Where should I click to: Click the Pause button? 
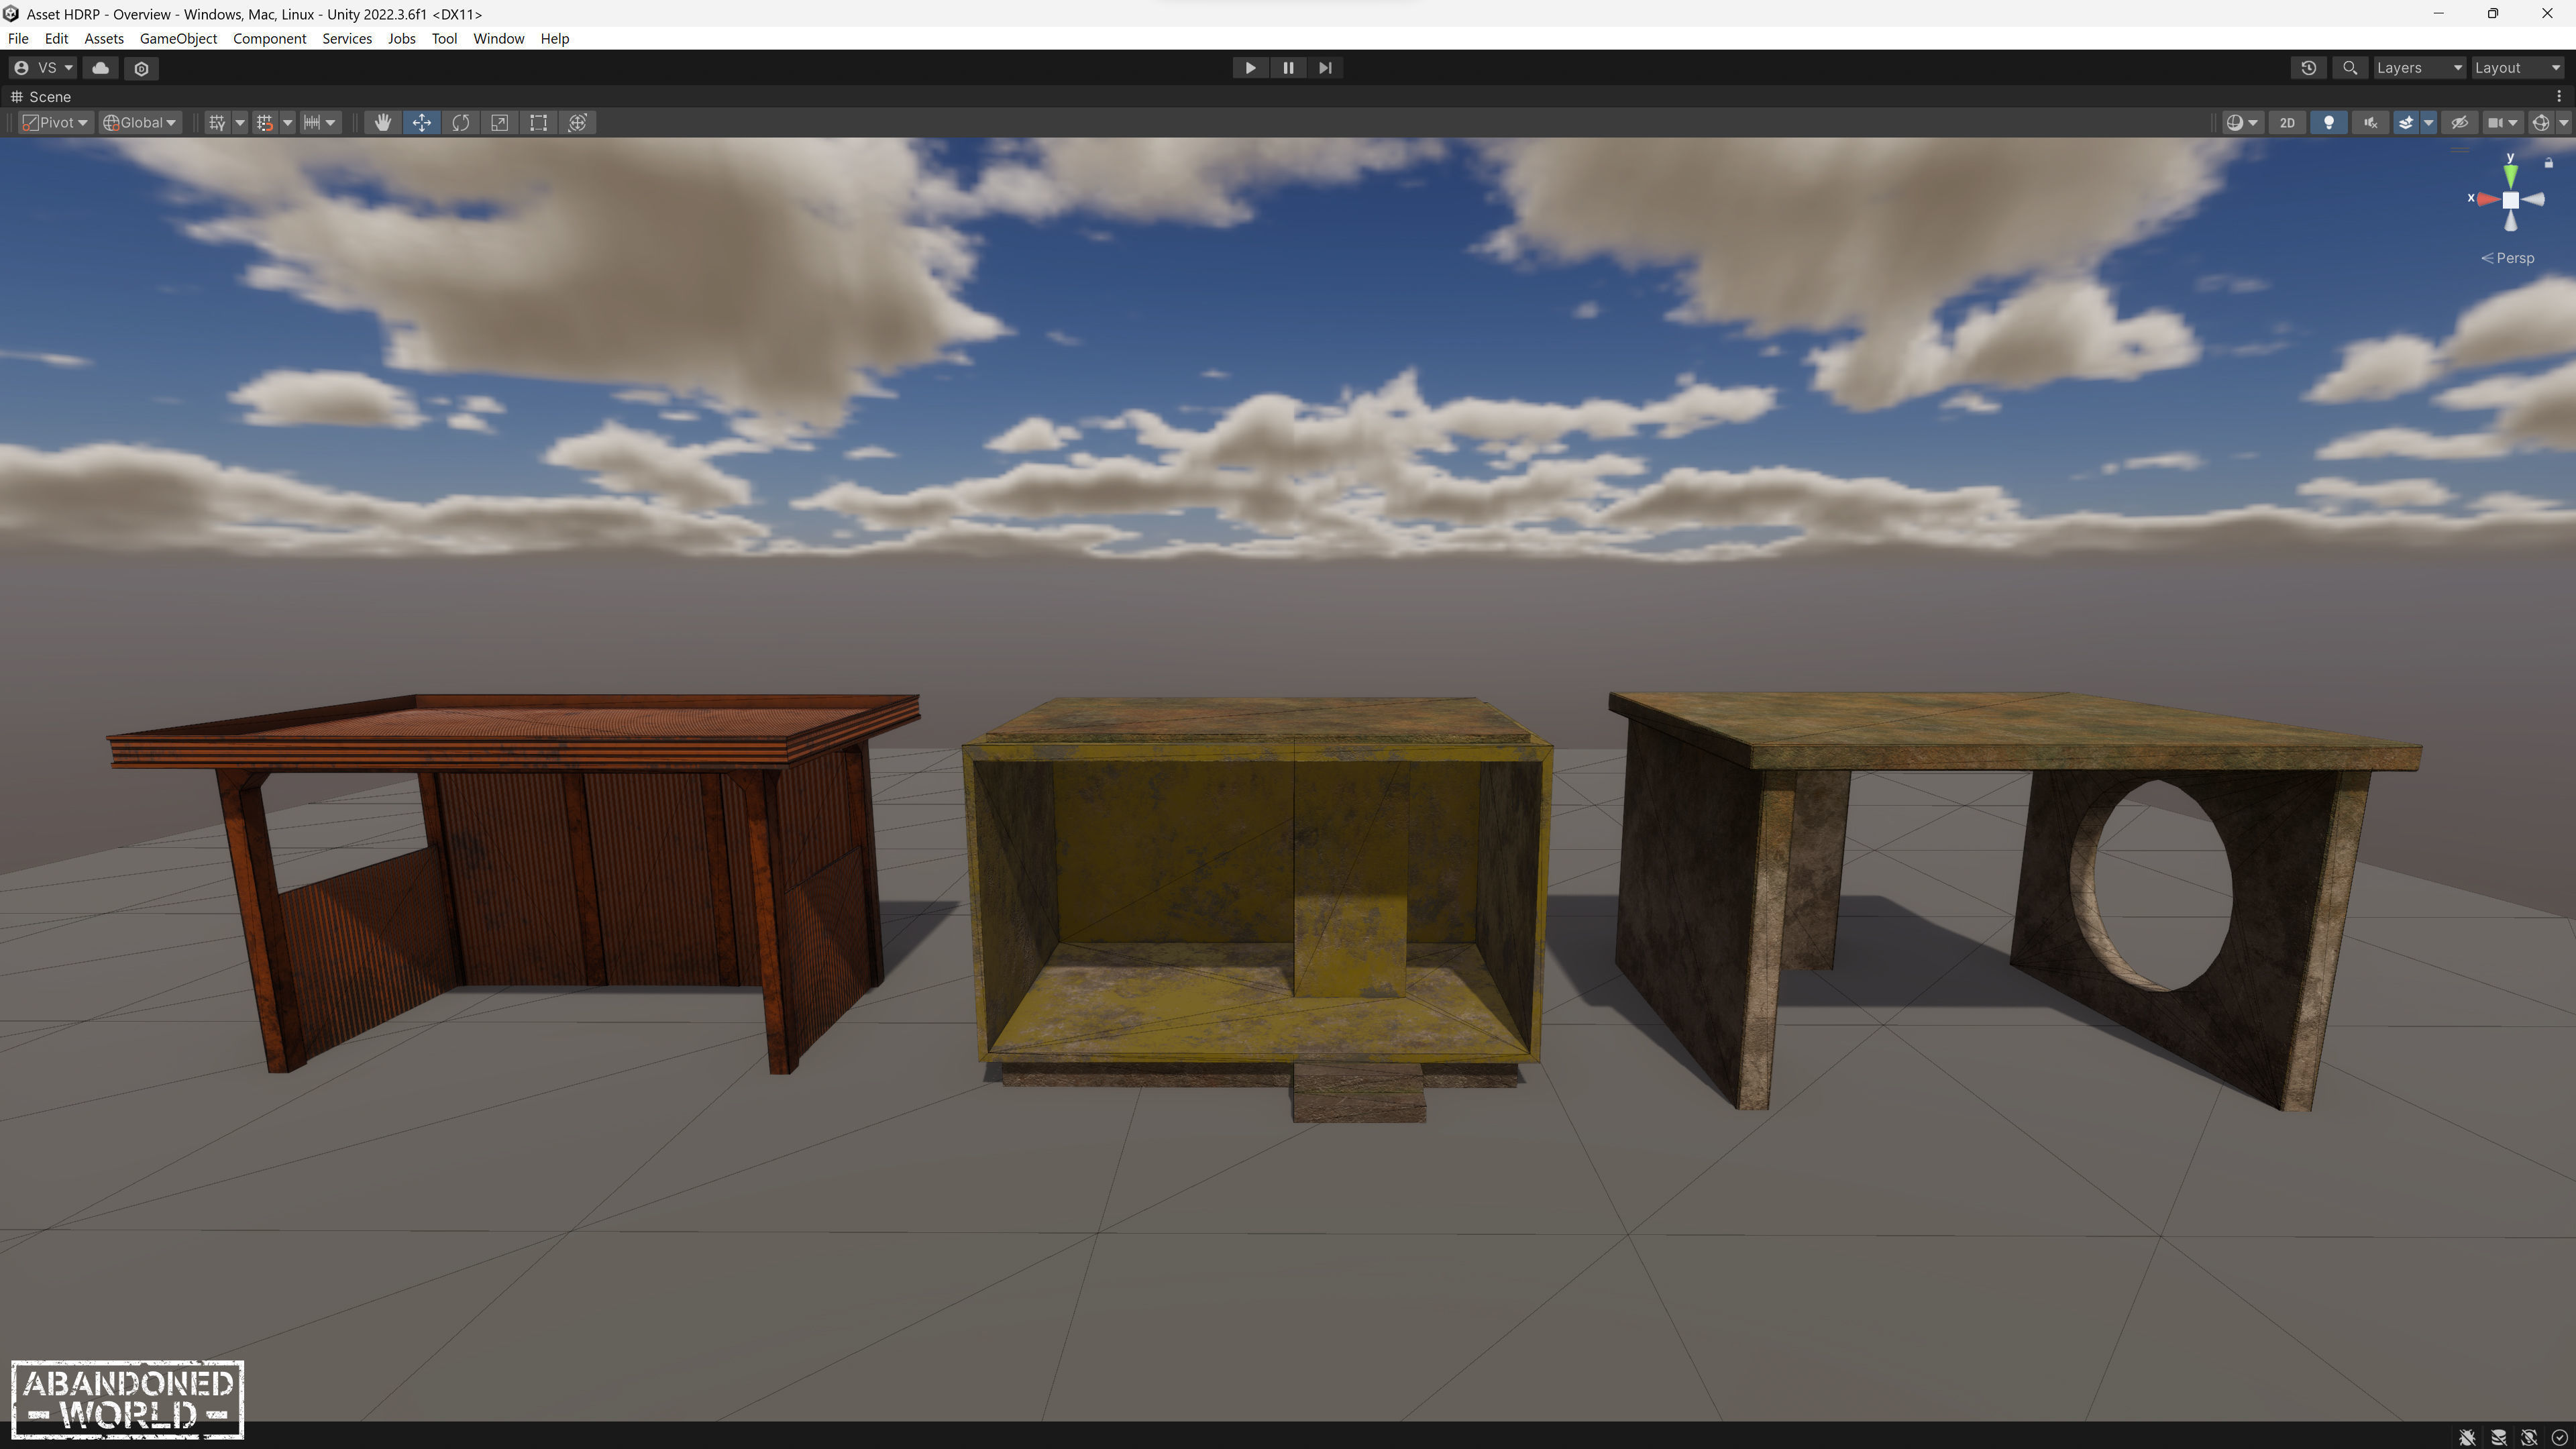[x=1288, y=68]
